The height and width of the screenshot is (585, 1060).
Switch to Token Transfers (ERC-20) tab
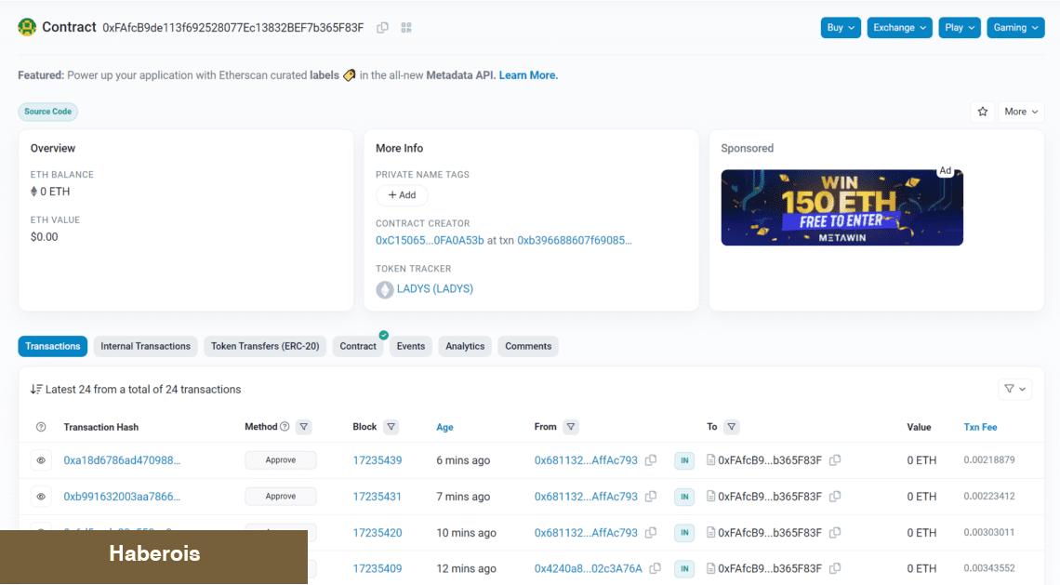pyautogui.click(x=265, y=346)
